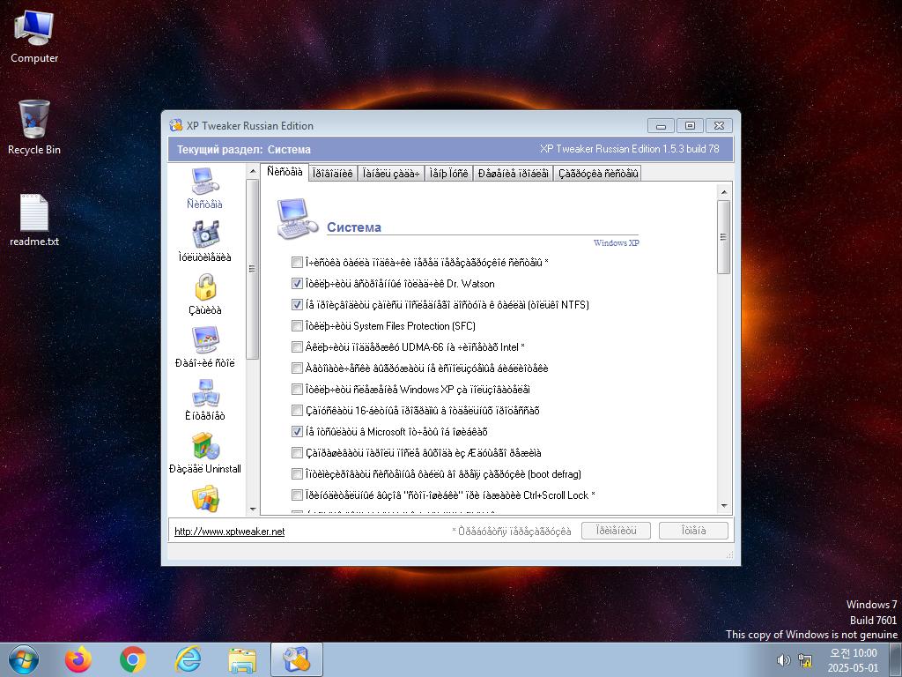Uncheck the Microsoft error reports checkbox
This screenshot has width=902, height=677.
297,432
